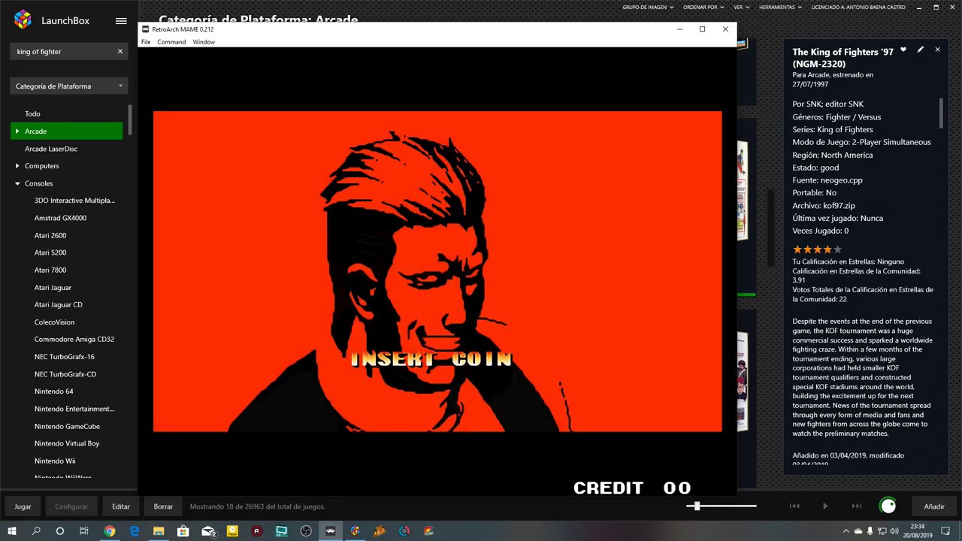This screenshot has width=962, height=541.
Task: Open RetroArch Window menu
Action: (204, 42)
